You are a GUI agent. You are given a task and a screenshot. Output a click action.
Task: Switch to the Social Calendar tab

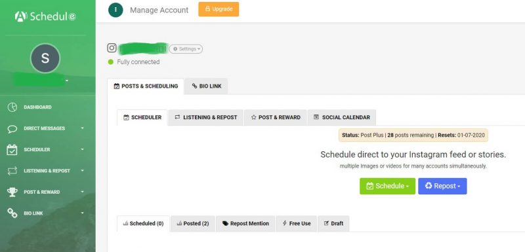pyautogui.click(x=341, y=117)
